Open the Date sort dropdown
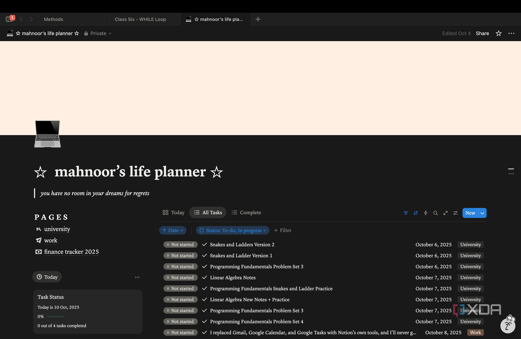Screen dimensions: 521x339 tap(173, 230)
